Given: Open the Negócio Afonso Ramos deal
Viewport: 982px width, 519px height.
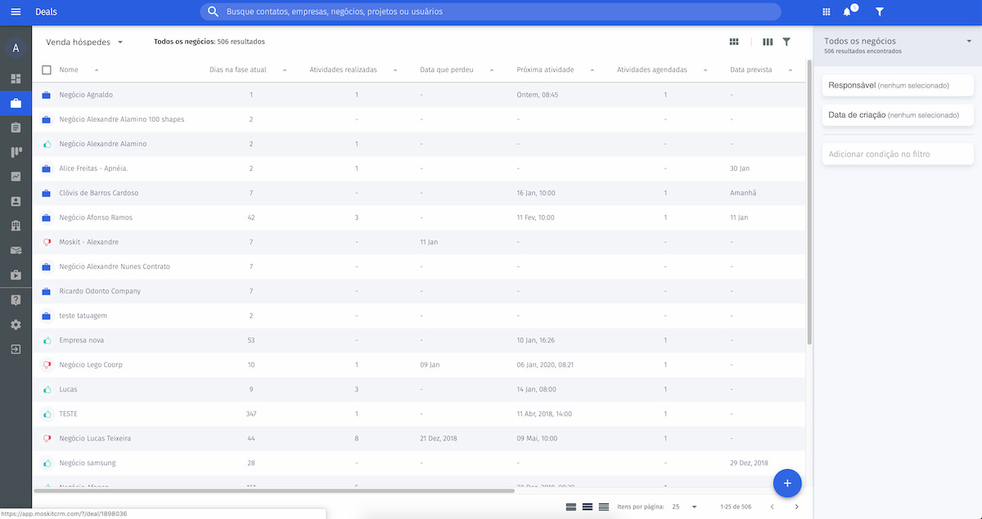Looking at the screenshot, I should tap(96, 217).
